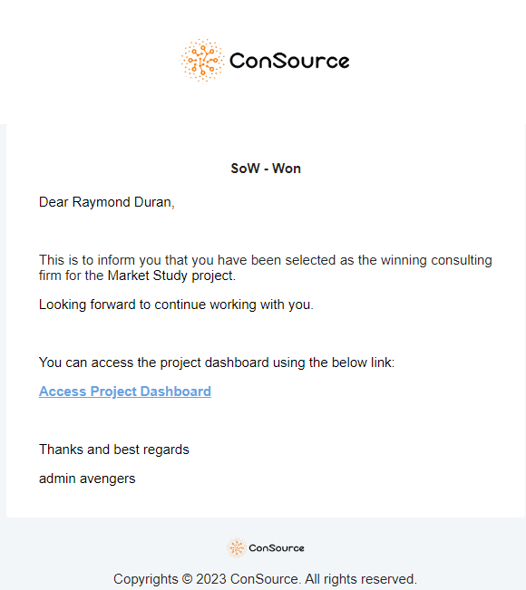
Task: Click the orange ConSource logo icon in header
Action: pos(202,60)
